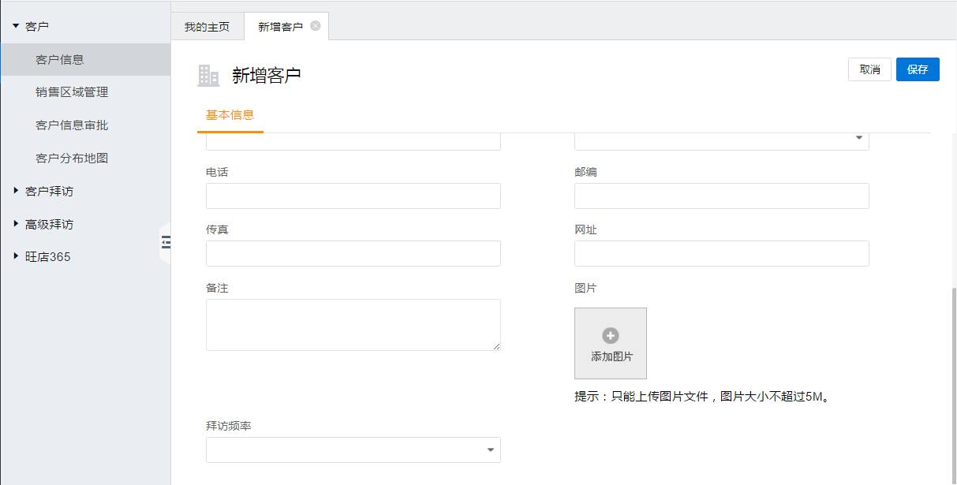
Task: Click the 提示 upload hint text
Action: [x=704, y=397]
